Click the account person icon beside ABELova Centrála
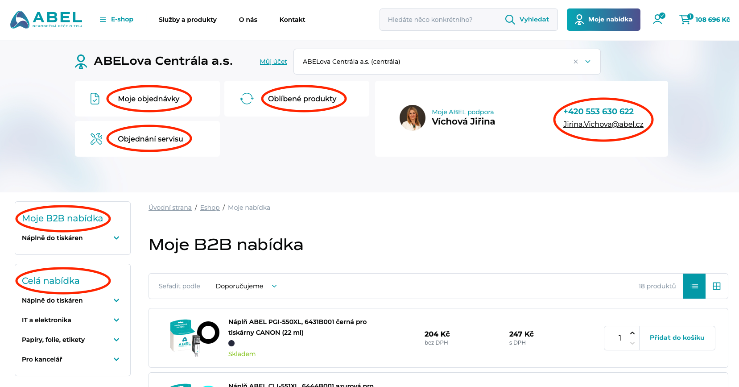 tap(81, 62)
